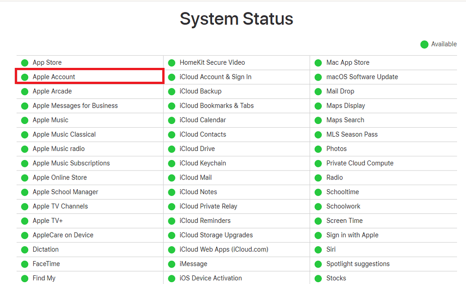Click the status indicator for Apple Music
The width and height of the screenshot is (466, 284).
point(24,120)
